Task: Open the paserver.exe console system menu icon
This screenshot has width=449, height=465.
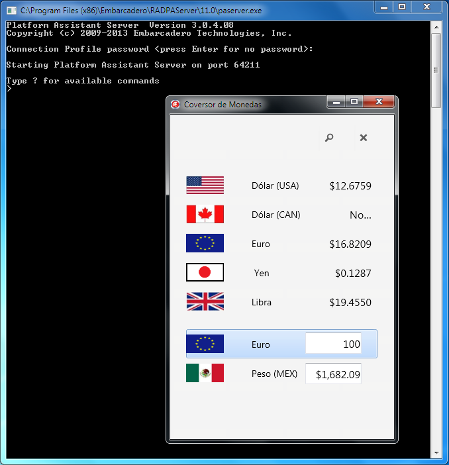Action: click(11, 11)
